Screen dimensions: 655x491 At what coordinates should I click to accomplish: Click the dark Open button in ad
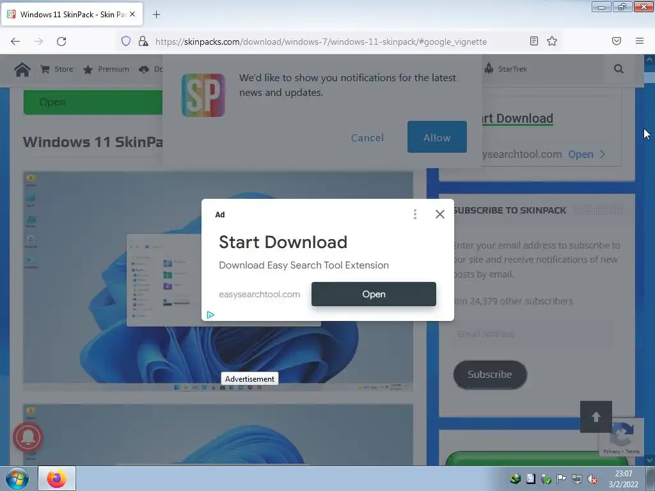(374, 294)
